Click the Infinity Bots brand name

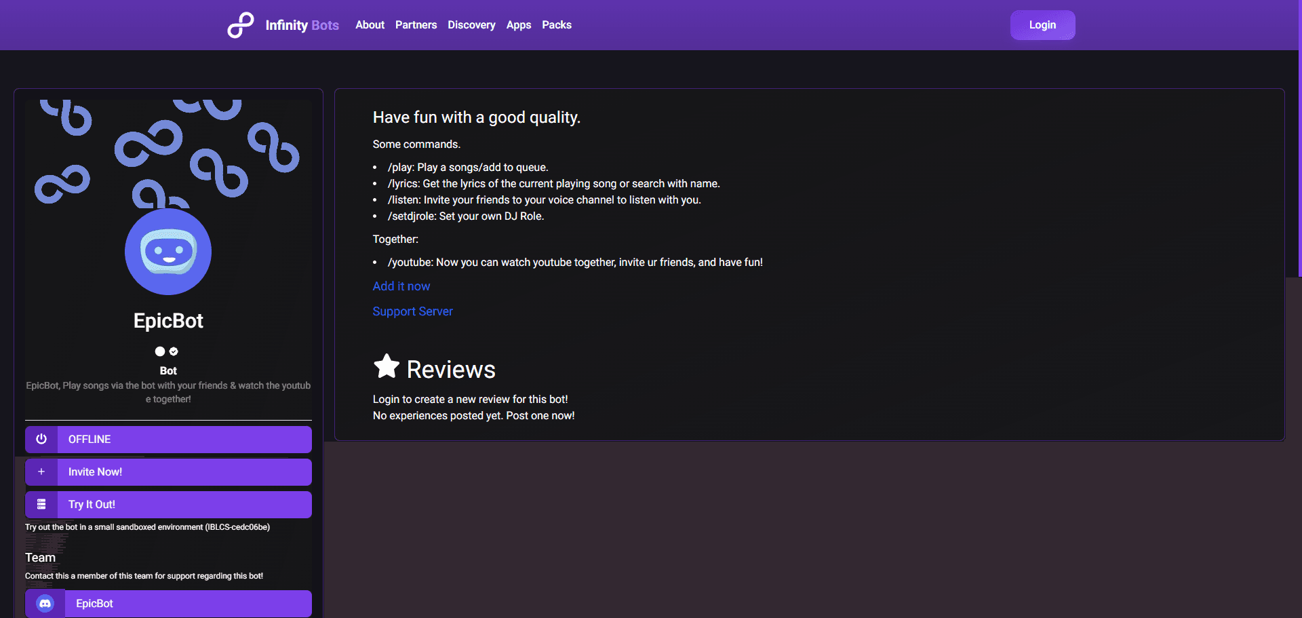pyautogui.click(x=302, y=25)
